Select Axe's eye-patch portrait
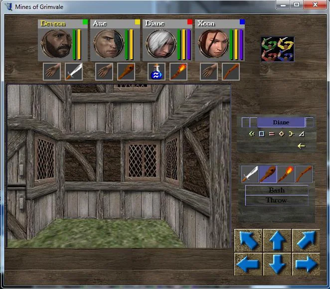Screen dimensions: 330x289 [108, 43]
